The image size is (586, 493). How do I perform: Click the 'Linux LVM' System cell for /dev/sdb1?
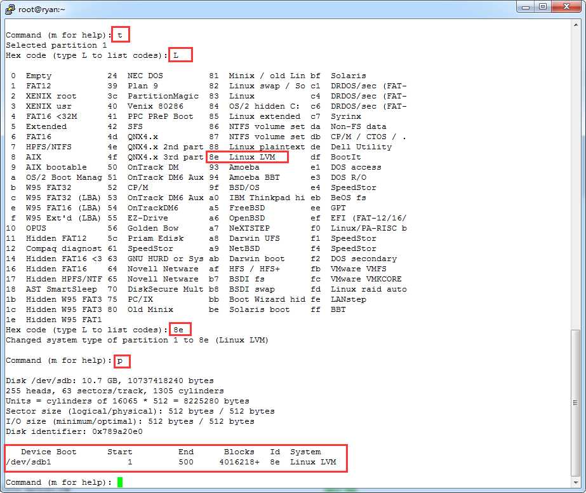(x=313, y=462)
